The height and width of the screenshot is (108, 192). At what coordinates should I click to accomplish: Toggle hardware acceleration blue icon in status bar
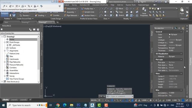183,100
